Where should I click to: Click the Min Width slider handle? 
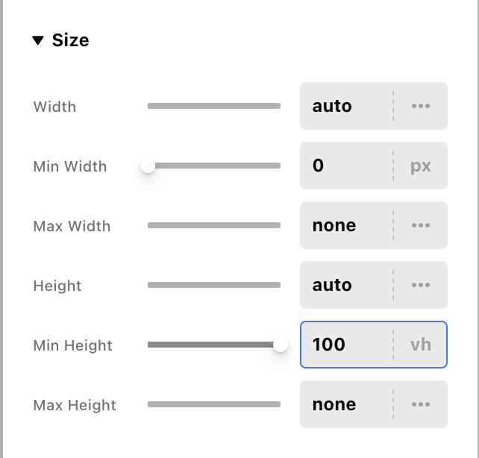tap(148, 166)
